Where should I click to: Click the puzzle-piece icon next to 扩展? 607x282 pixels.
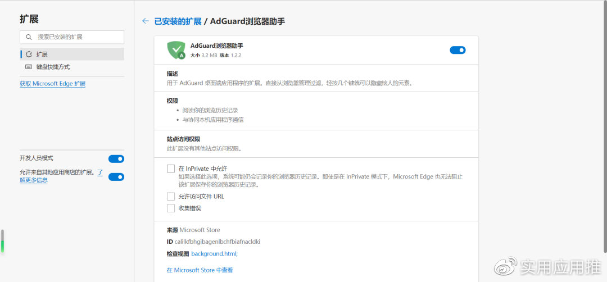29,54
